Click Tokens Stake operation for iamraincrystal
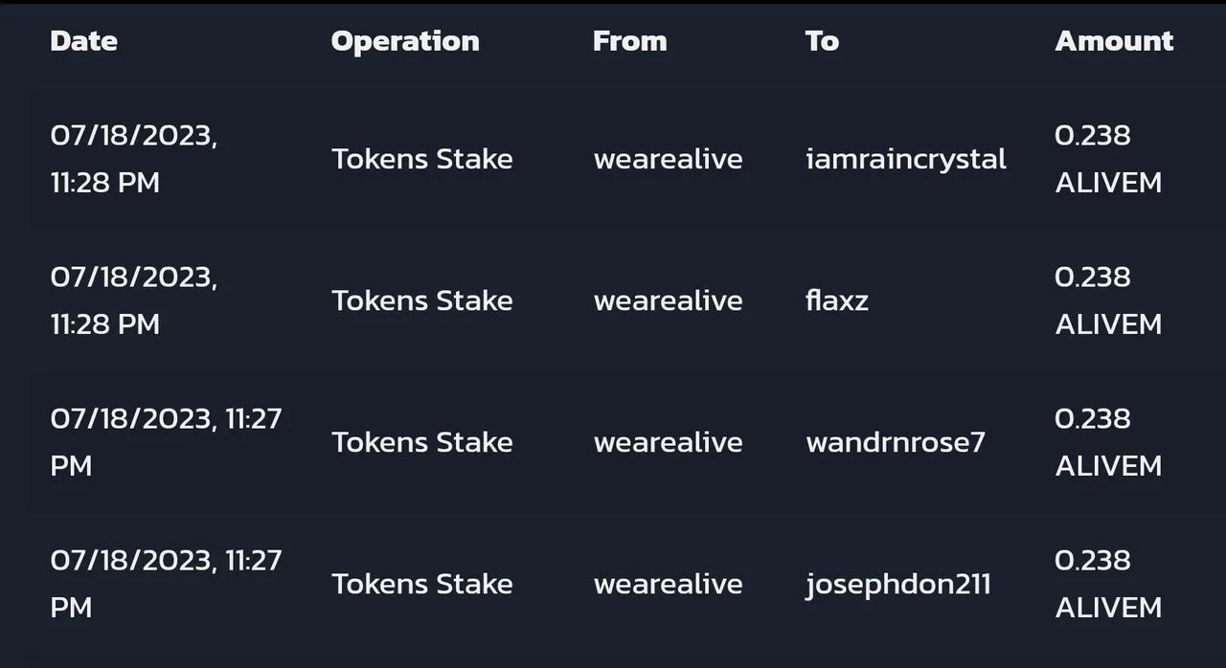Image resolution: width=1226 pixels, height=668 pixels. click(x=422, y=159)
